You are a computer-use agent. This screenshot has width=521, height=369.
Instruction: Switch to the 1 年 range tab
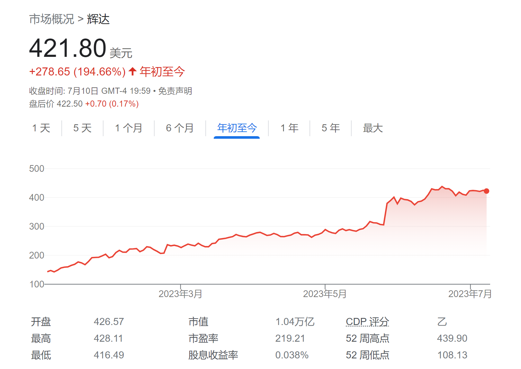coord(289,128)
